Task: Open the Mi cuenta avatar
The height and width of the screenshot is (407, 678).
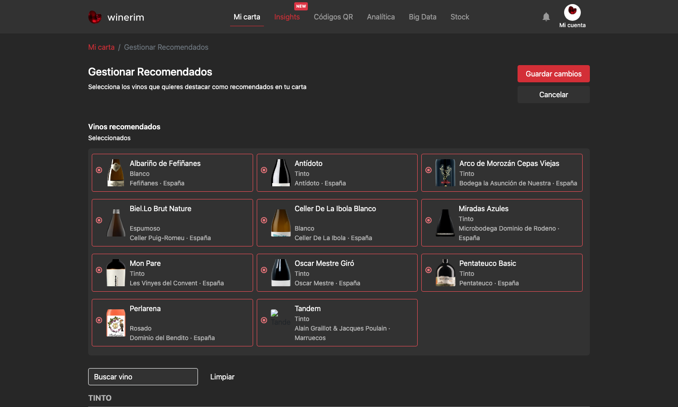Action: 572,12
